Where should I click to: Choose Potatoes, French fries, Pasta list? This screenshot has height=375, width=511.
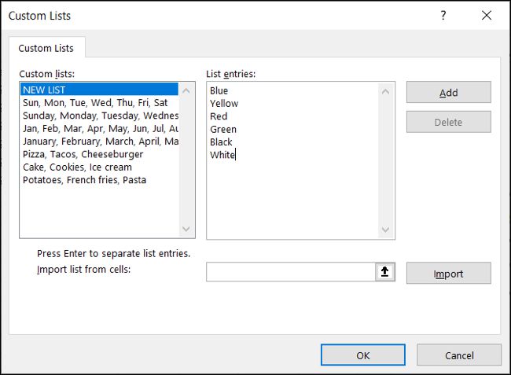coord(84,180)
